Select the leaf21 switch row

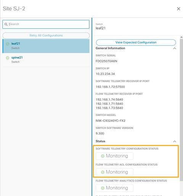pyautogui.click(x=46, y=46)
